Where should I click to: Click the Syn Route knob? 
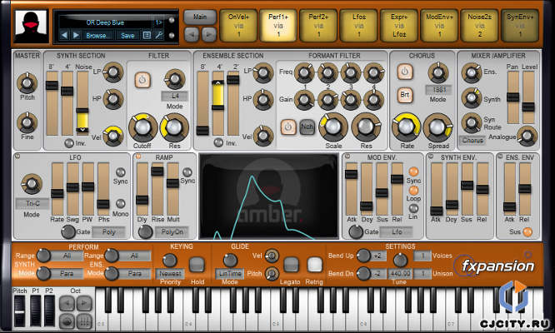(x=472, y=123)
